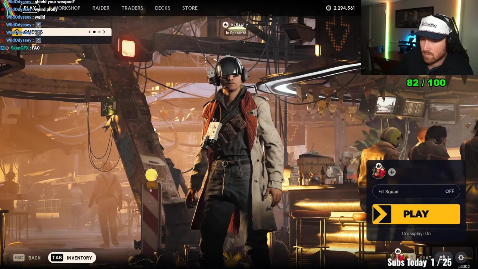Select the second Quests page dot
The image size is (478, 269).
click(x=99, y=32)
